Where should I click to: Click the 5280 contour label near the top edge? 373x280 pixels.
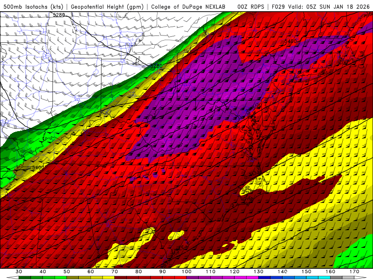click(59, 15)
